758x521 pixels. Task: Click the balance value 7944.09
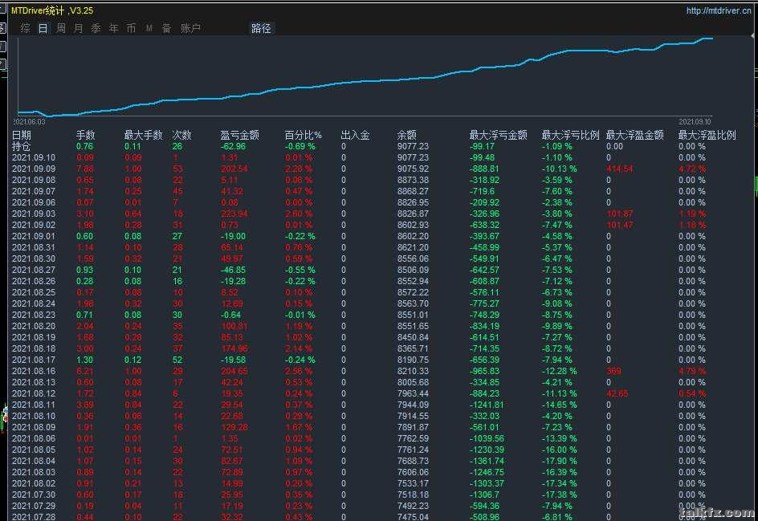click(413, 405)
